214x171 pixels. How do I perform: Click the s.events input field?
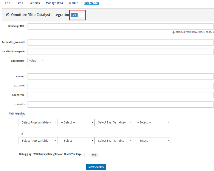coord(120,104)
